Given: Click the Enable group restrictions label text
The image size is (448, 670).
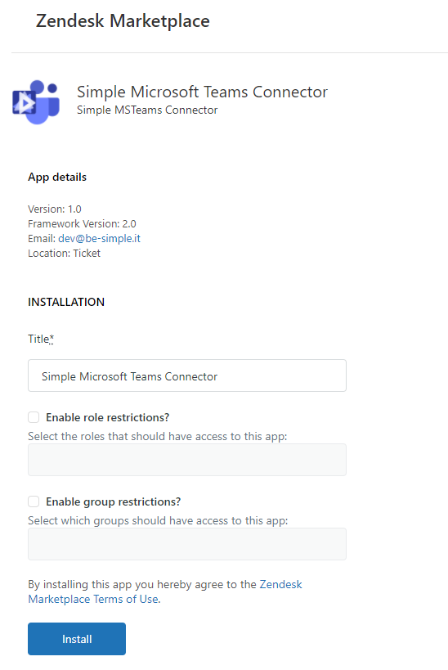Looking at the screenshot, I should tap(113, 501).
